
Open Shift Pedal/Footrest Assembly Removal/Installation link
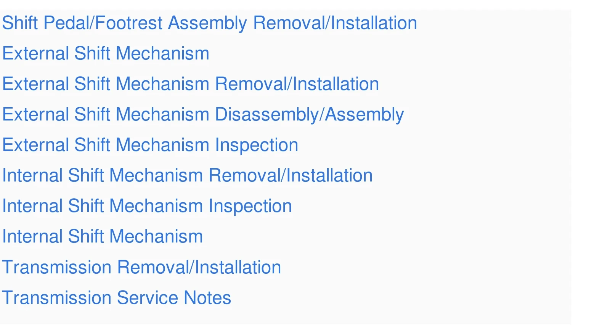pos(210,23)
